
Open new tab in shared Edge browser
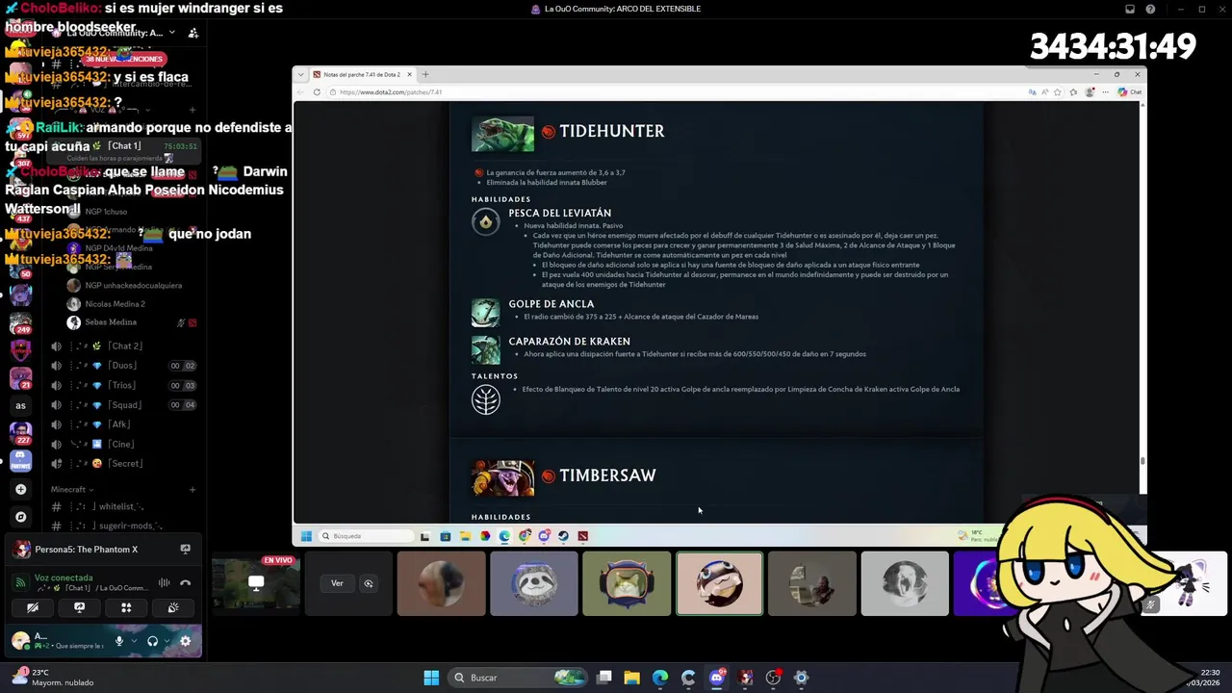[425, 74]
